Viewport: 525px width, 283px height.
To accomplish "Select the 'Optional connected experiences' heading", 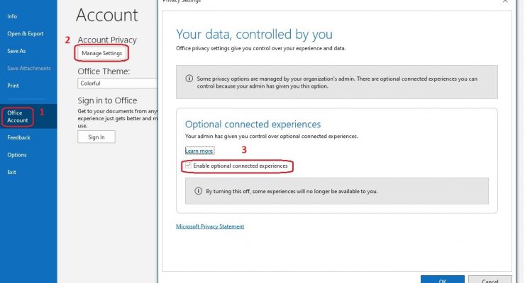I will pos(253,124).
